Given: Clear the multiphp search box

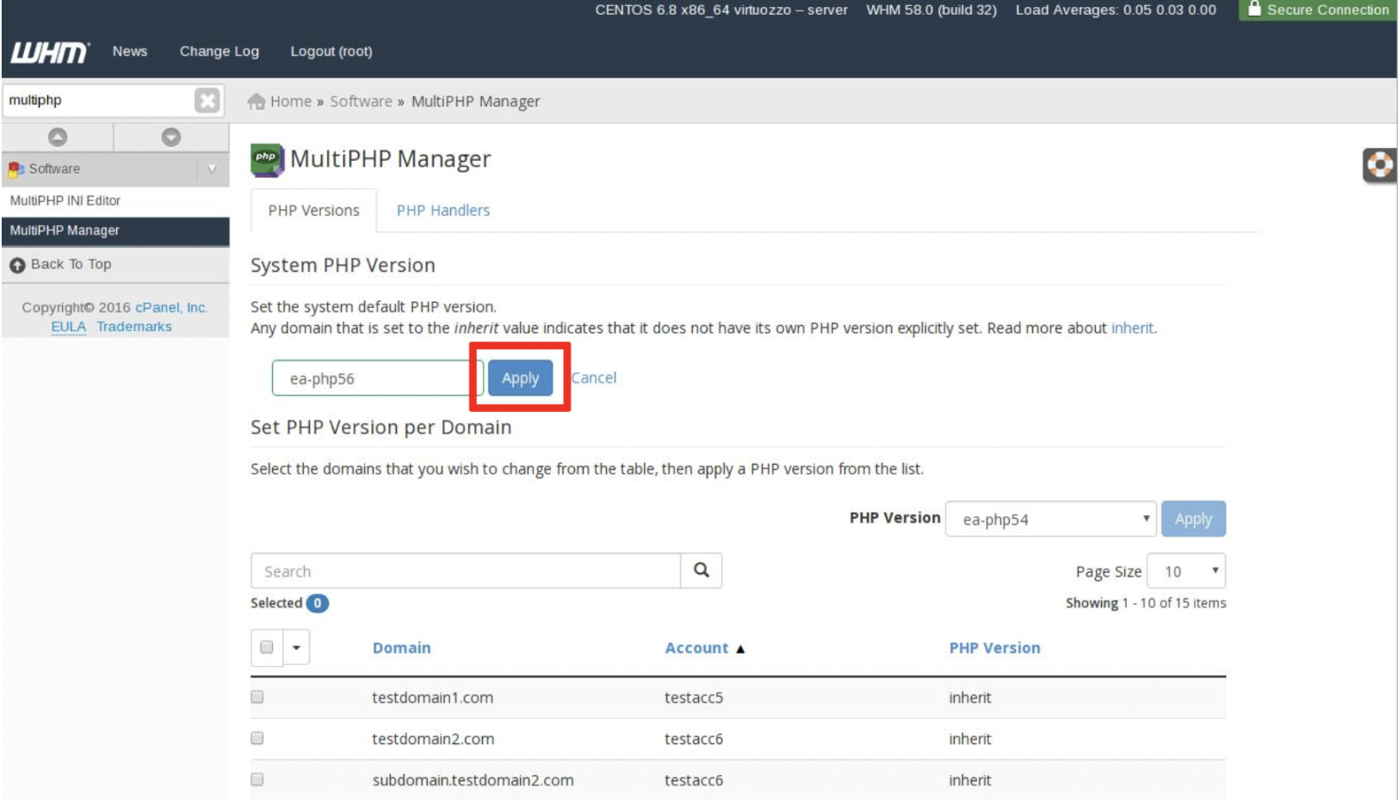Looking at the screenshot, I should (207, 101).
